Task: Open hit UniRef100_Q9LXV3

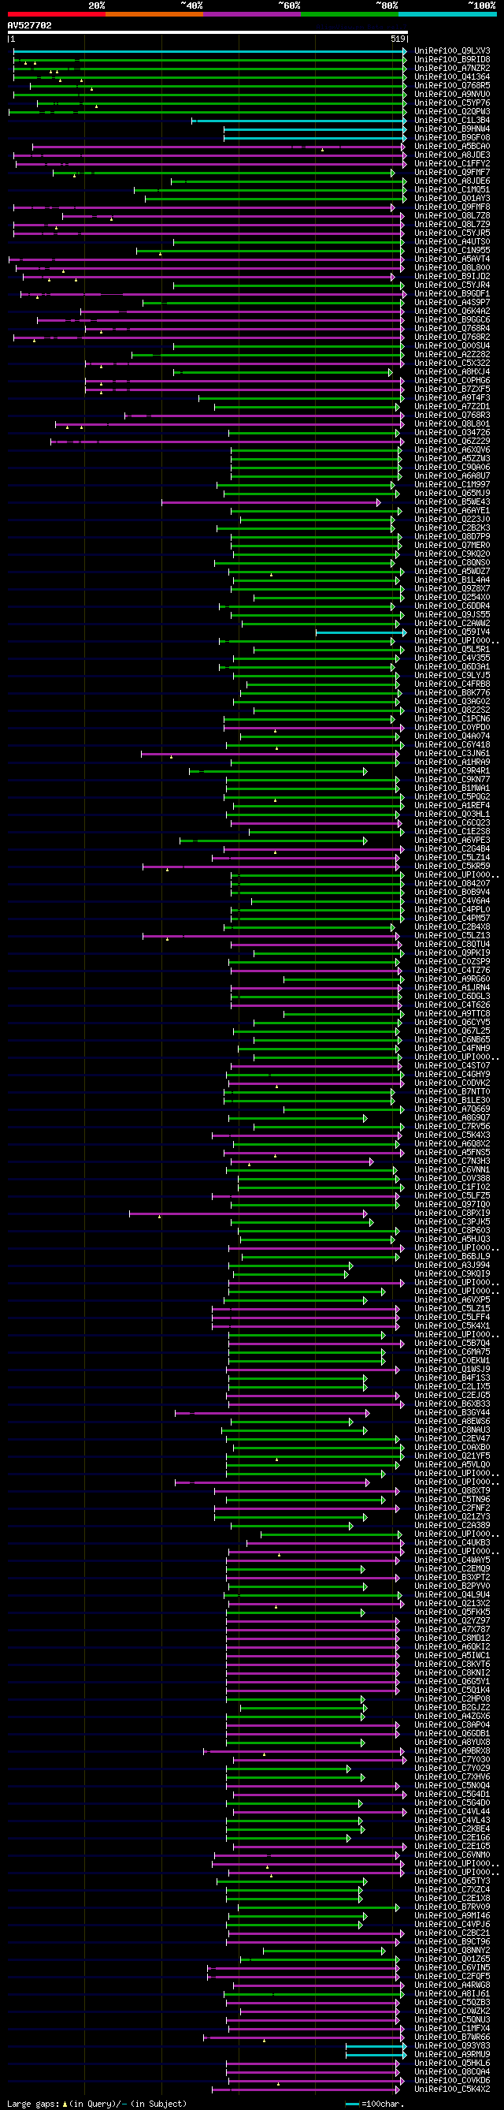Action: [453, 50]
